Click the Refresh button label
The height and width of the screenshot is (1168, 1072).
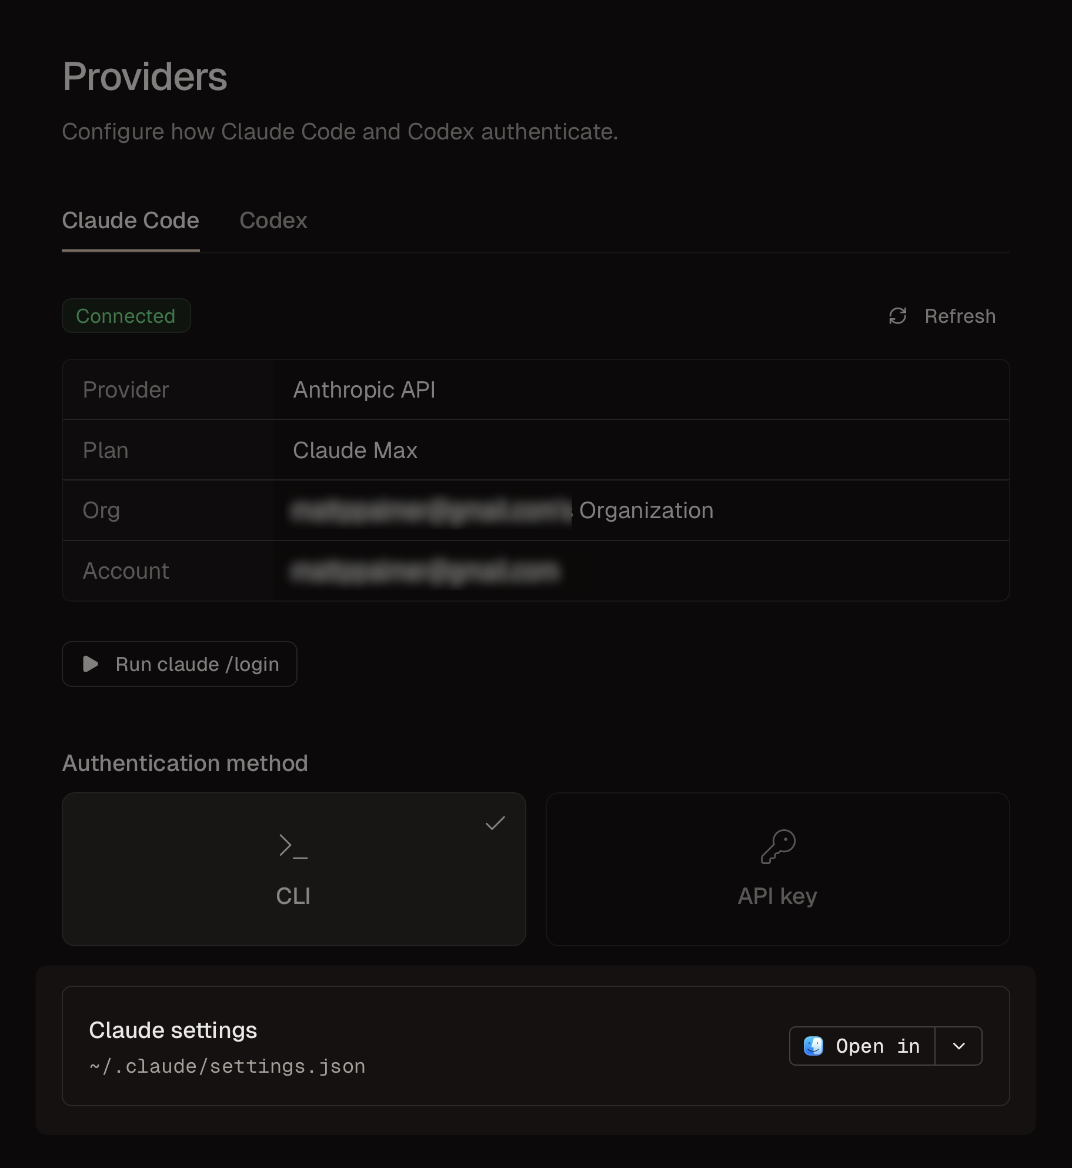pos(960,316)
